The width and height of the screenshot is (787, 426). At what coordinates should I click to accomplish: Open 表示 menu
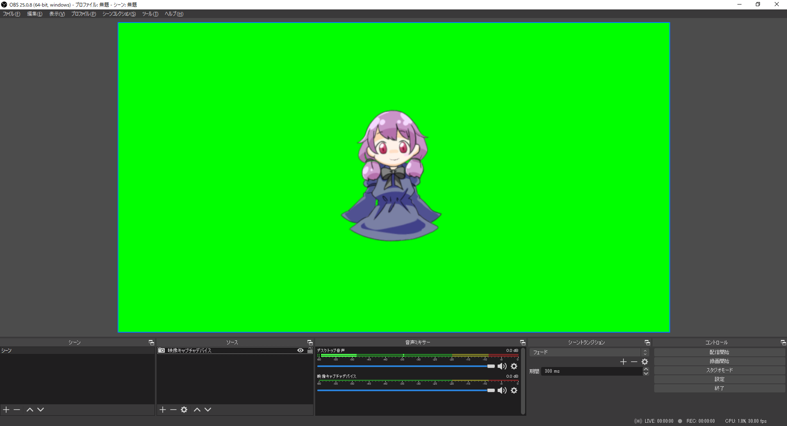coord(57,14)
